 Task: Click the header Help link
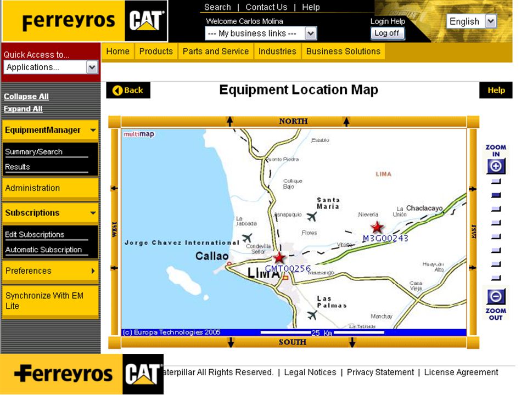(x=311, y=7)
